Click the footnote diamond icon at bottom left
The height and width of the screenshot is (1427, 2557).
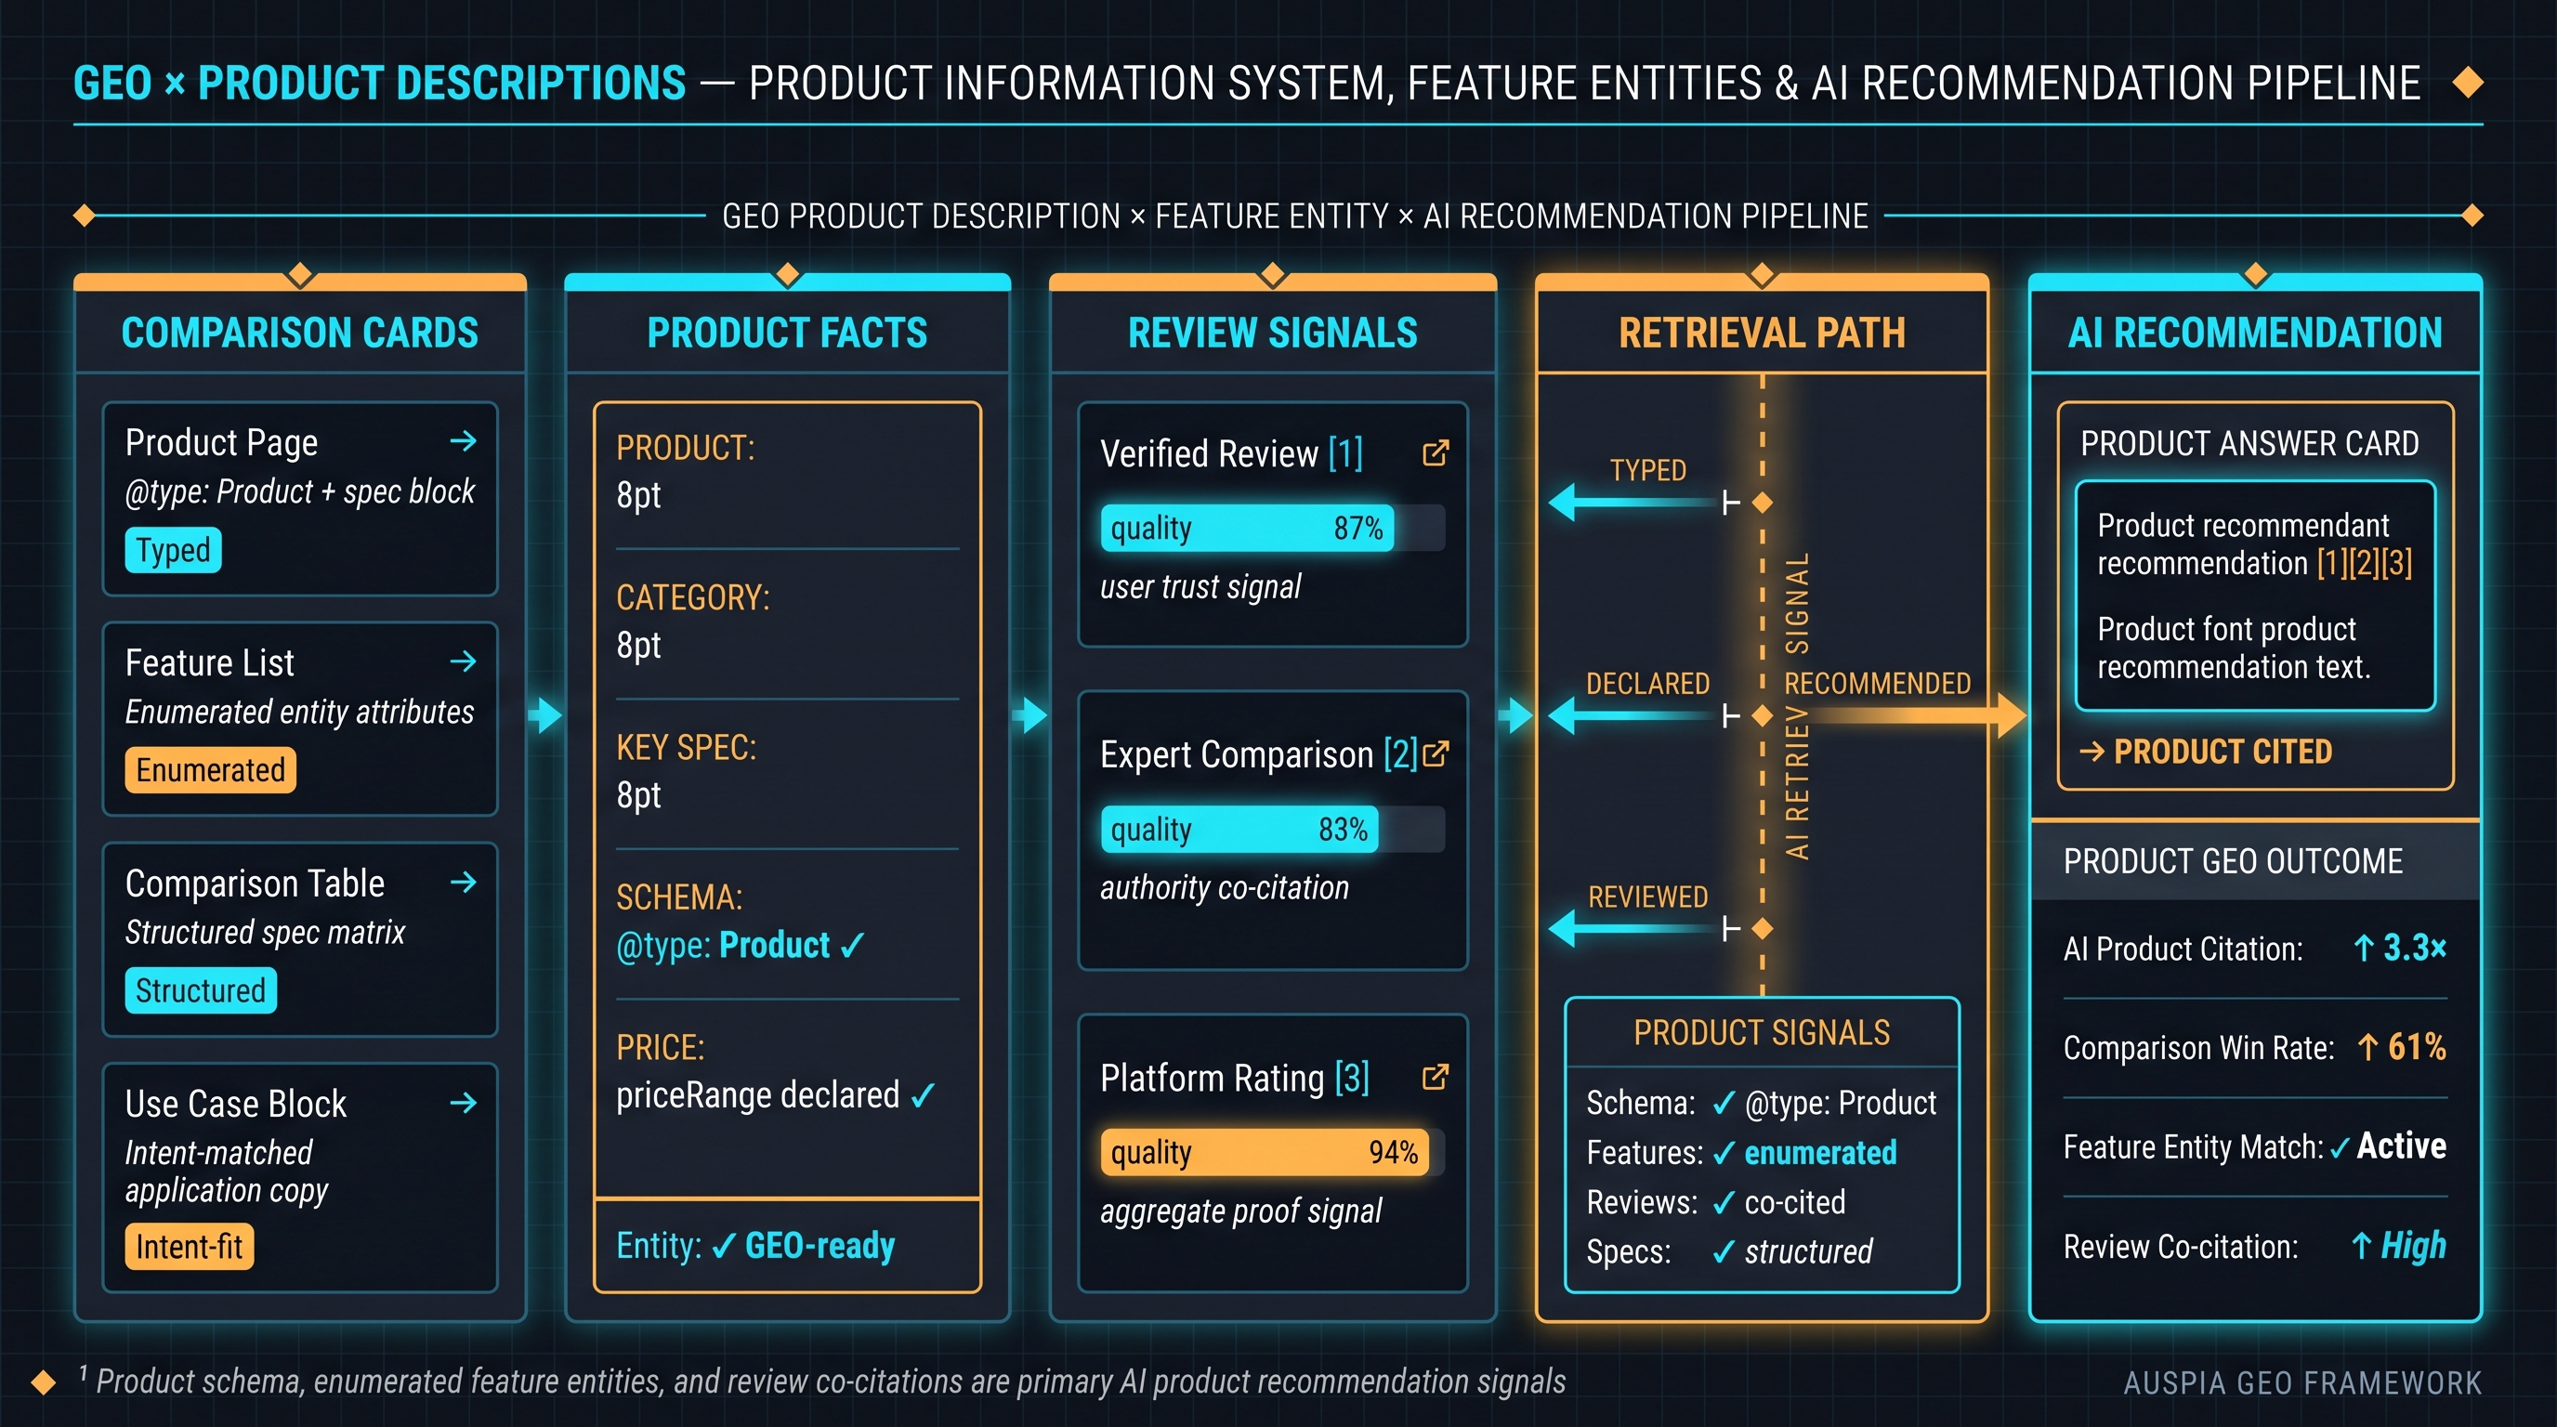click(x=44, y=1381)
